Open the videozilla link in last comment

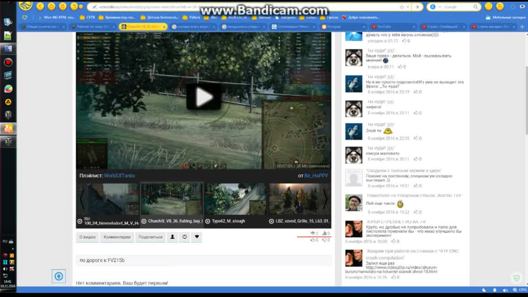coord(391,269)
